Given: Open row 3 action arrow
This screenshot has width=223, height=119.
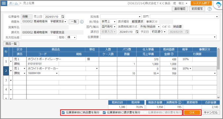Looking at the screenshot, I should click(11, 80).
